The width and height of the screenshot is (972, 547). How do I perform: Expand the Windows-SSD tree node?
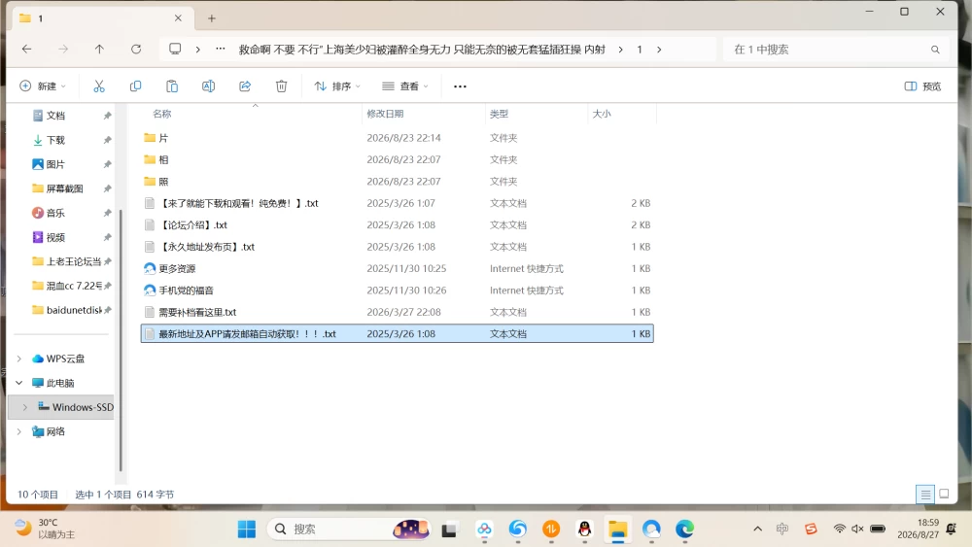[x=25, y=407]
